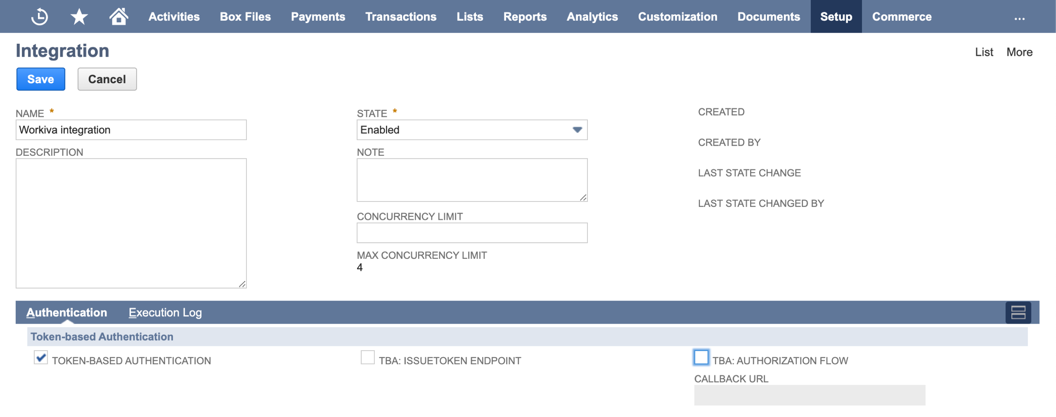The width and height of the screenshot is (1056, 417).
Task: Cancel editing the integration
Action: click(107, 79)
